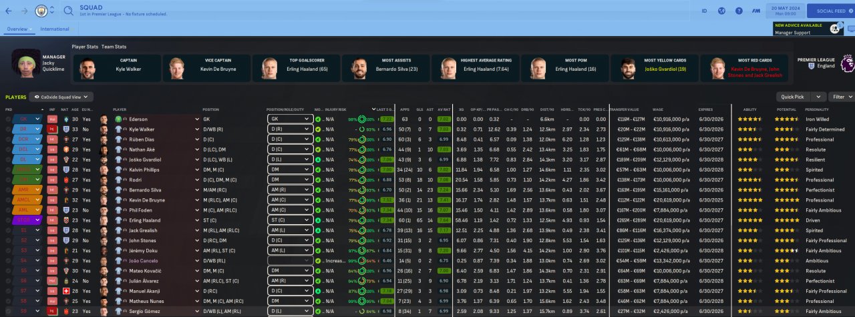Open the Social Feed button

831,11
